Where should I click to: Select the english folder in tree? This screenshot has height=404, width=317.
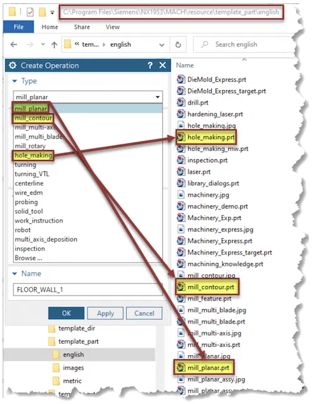[x=74, y=355]
